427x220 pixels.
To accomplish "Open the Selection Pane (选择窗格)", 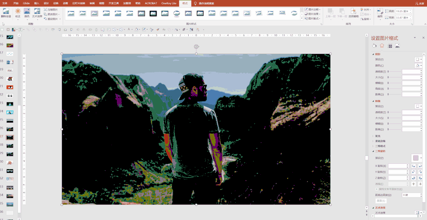I will [353, 14].
